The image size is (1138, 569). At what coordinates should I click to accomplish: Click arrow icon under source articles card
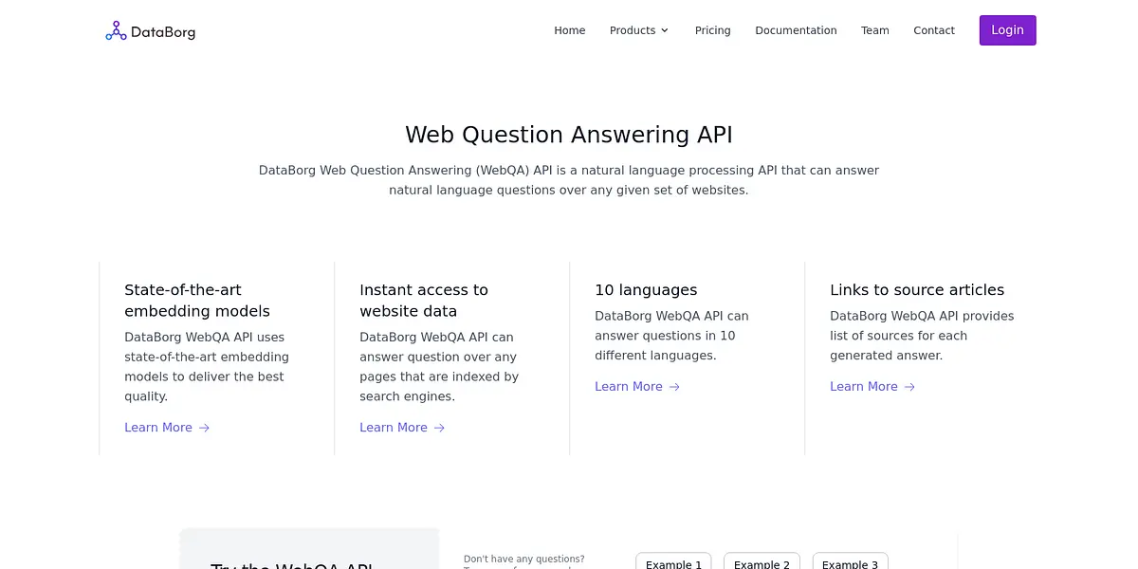tap(909, 387)
